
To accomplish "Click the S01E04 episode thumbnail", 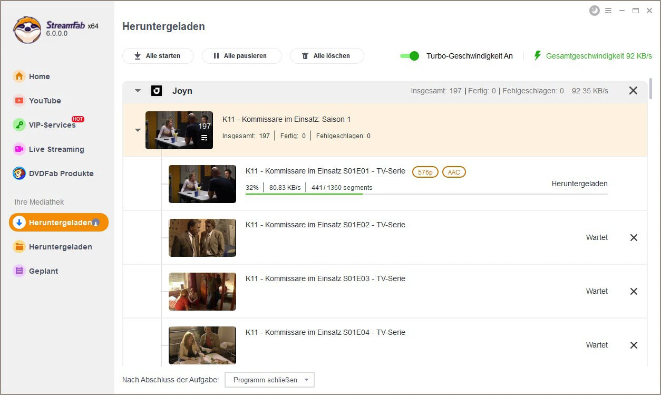I will click(x=202, y=345).
